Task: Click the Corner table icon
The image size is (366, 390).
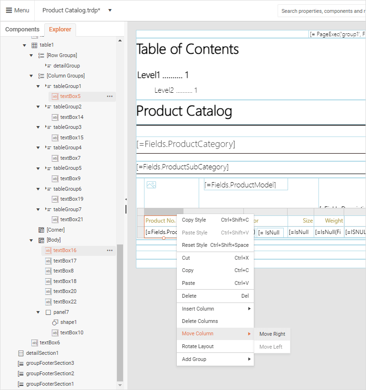Action: click(41, 230)
